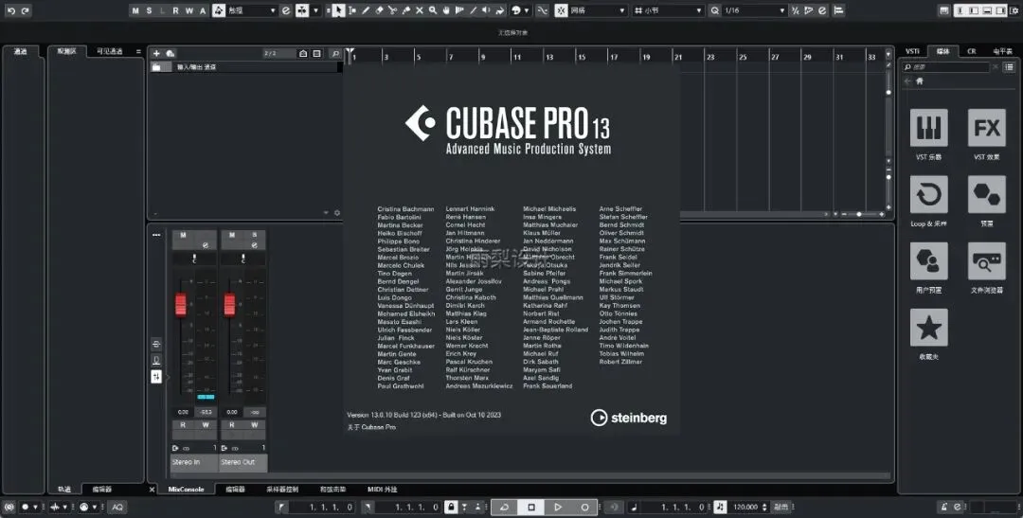Select the Zoom magnifier tool
This screenshot has height=518, width=1023.
point(433,10)
